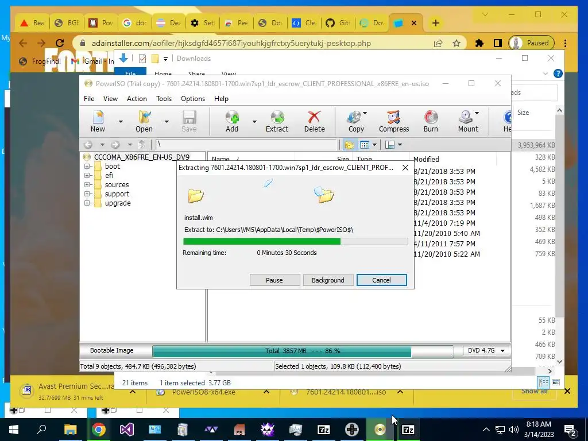Open the Action menu
Viewport: 588px width, 441px height.
coord(137,99)
